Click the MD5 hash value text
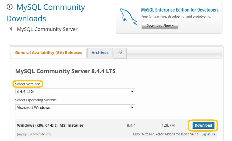232x141 pixels. pyautogui.click(x=170, y=134)
